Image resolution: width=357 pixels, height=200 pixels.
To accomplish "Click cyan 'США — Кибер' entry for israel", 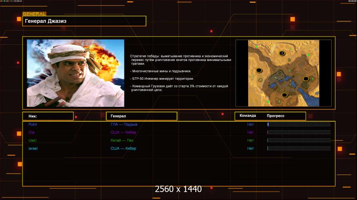I will point(123,148).
